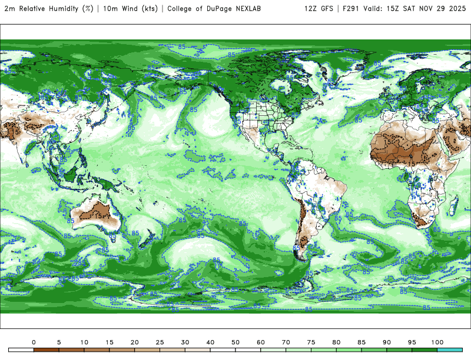Click the legend tick label "20"
Viewport: 471px width, 353px height.
click(x=135, y=342)
